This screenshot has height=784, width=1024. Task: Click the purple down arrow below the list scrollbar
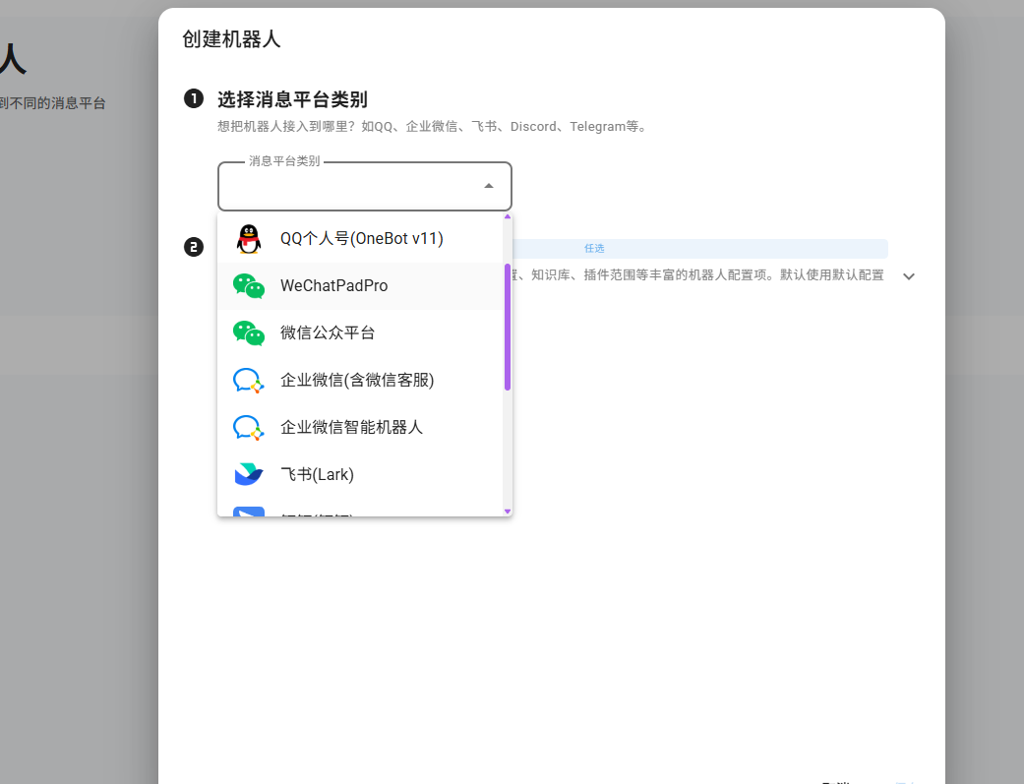[x=507, y=510]
